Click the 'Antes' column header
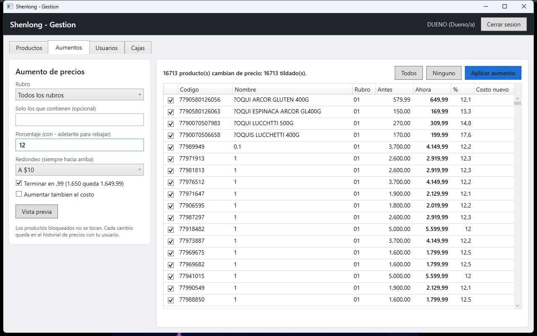Image resolution: width=537 pixels, height=336 pixels. tap(394, 89)
